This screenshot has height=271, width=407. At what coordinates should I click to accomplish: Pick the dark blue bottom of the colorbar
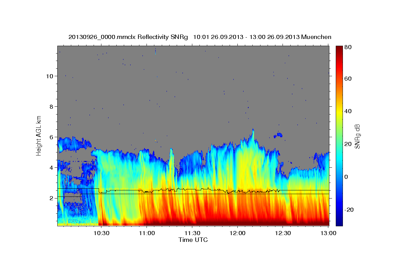click(x=339, y=223)
